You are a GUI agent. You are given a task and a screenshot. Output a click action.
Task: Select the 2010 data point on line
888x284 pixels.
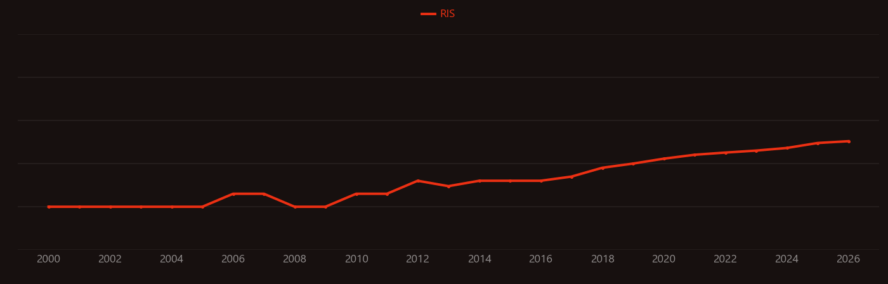[356, 194]
